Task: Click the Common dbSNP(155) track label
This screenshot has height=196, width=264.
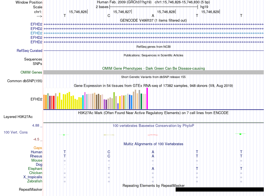Action: (25, 81)
